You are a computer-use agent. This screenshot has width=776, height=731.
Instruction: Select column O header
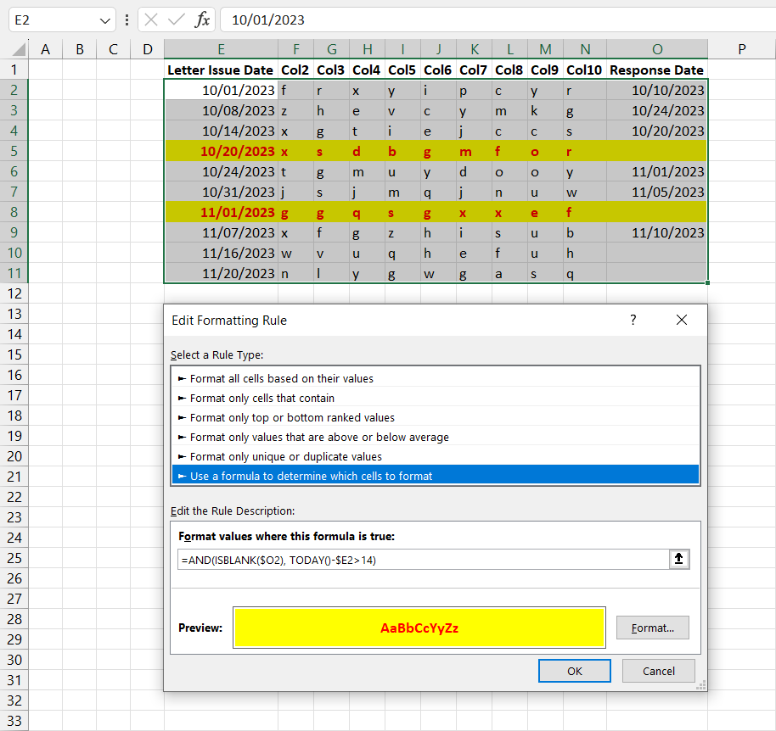tap(657, 49)
